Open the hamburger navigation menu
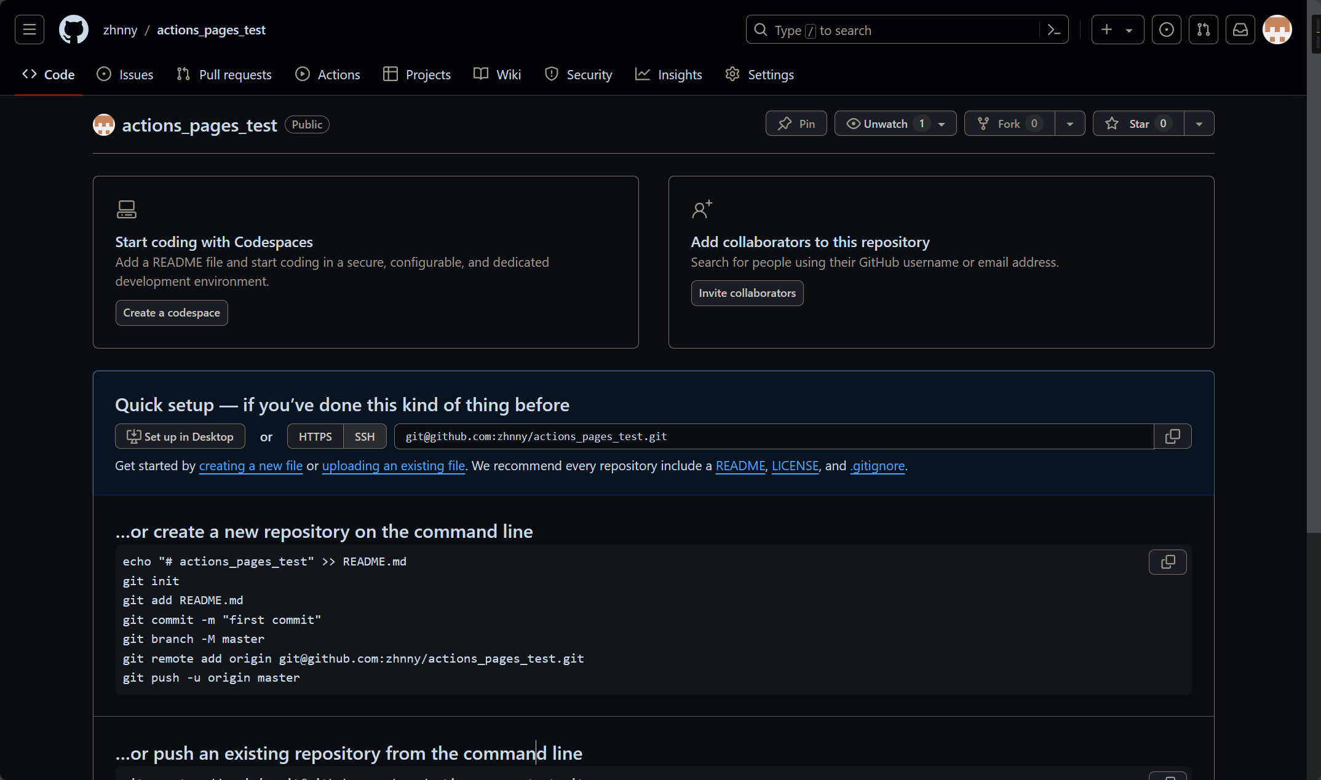The height and width of the screenshot is (780, 1321). coord(30,30)
